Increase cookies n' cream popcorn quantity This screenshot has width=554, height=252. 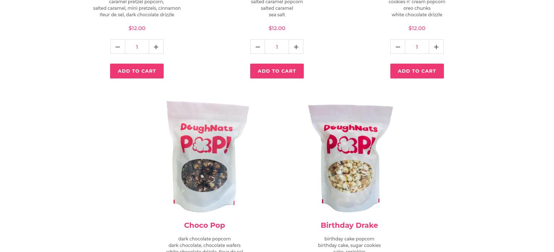(436, 47)
